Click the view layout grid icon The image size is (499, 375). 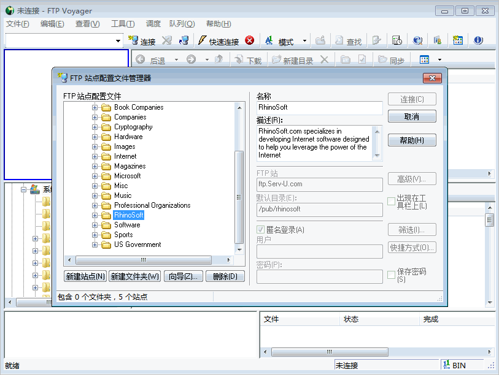point(425,59)
